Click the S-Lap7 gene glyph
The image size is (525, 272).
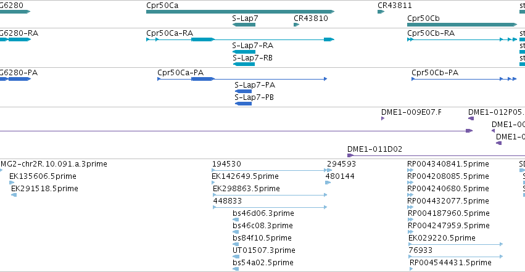pos(244,25)
